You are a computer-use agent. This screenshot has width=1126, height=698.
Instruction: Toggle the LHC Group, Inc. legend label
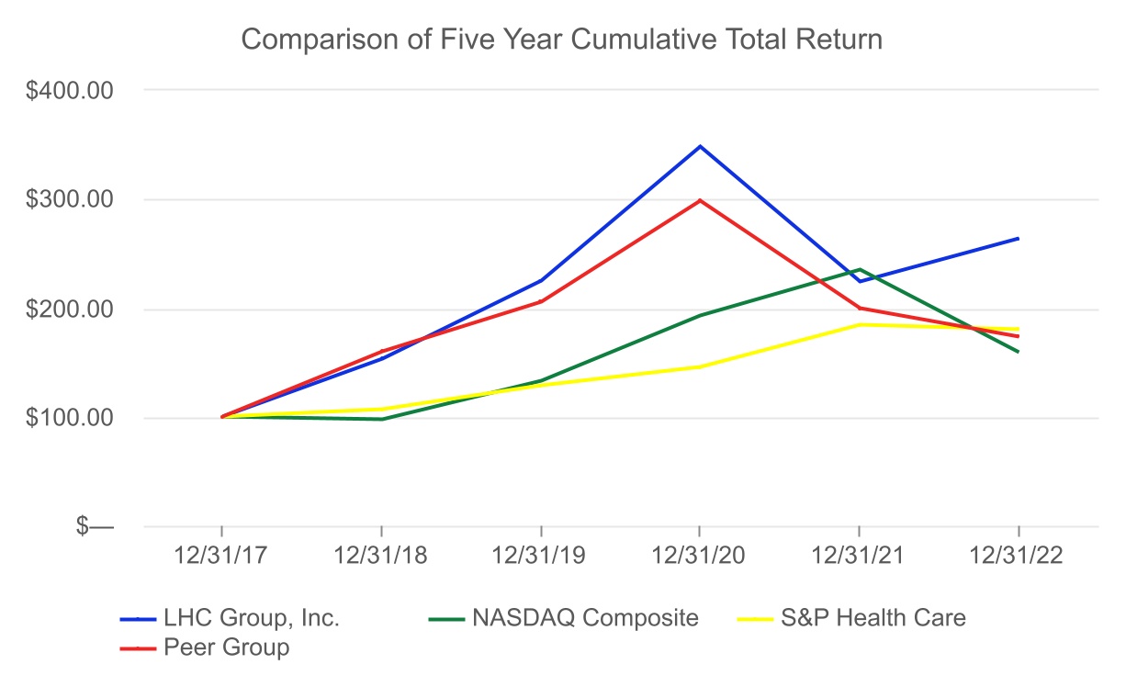click(x=252, y=618)
